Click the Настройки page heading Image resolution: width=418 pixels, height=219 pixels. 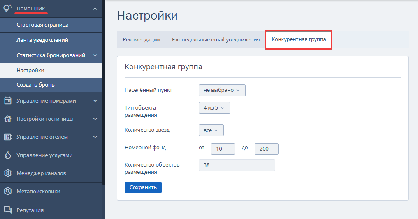coord(147,16)
